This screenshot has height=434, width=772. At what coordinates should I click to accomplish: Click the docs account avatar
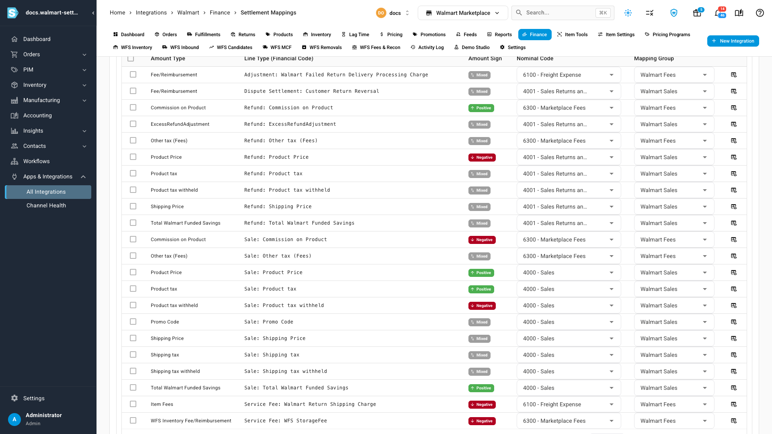(x=381, y=13)
